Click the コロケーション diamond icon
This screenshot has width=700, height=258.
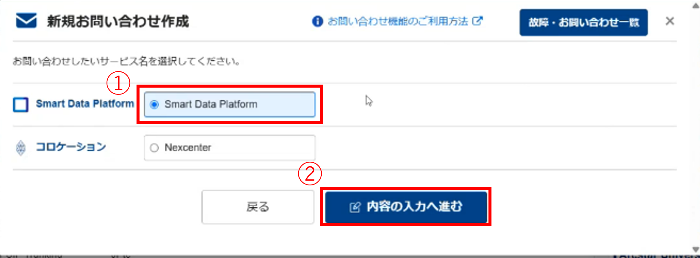tap(21, 148)
